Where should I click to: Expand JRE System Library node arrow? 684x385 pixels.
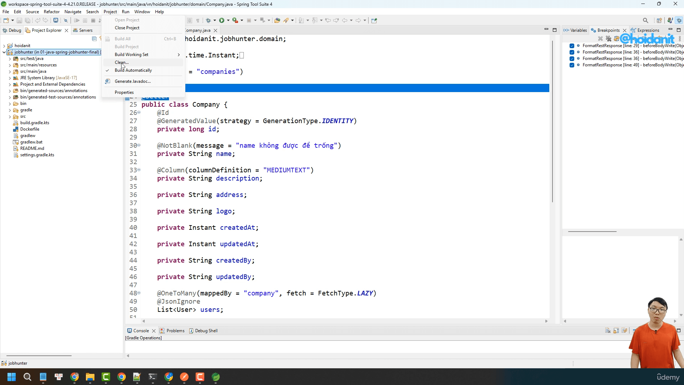10,78
